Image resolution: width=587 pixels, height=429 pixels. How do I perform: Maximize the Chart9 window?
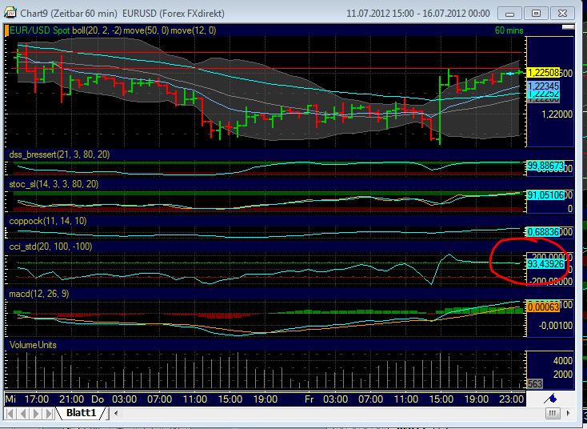536,14
